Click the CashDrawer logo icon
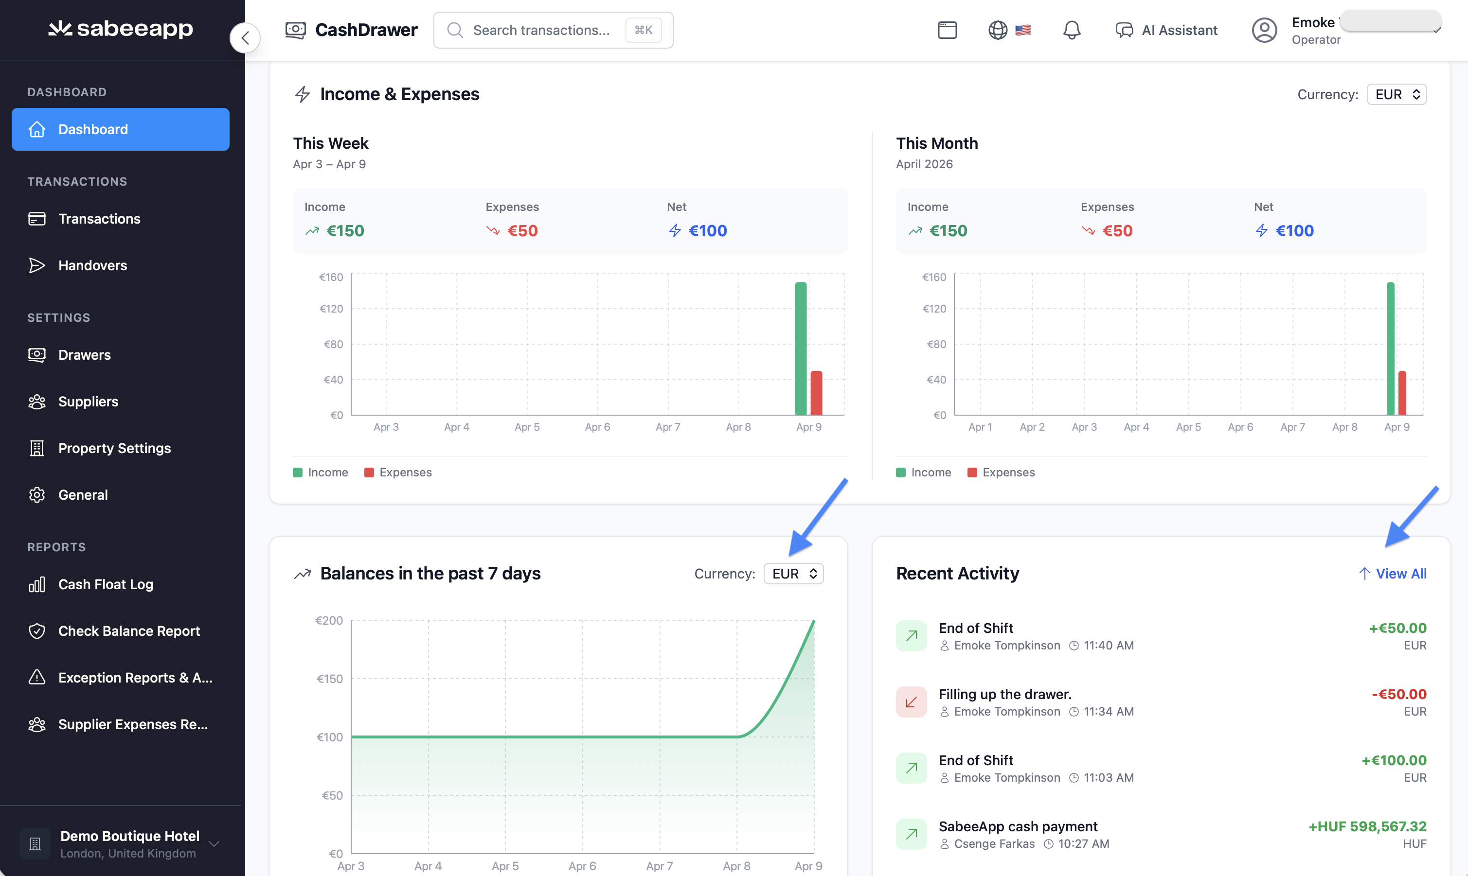This screenshot has height=876, width=1468. tap(295, 30)
